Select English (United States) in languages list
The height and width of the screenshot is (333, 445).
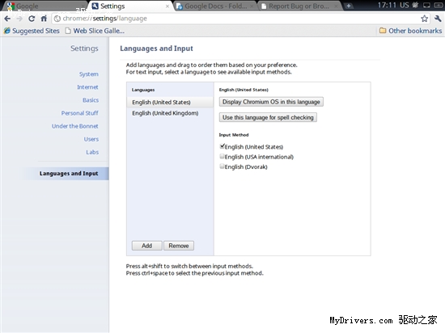[x=170, y=103]
